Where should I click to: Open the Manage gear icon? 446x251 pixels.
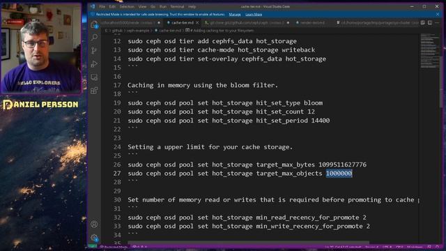94,237
